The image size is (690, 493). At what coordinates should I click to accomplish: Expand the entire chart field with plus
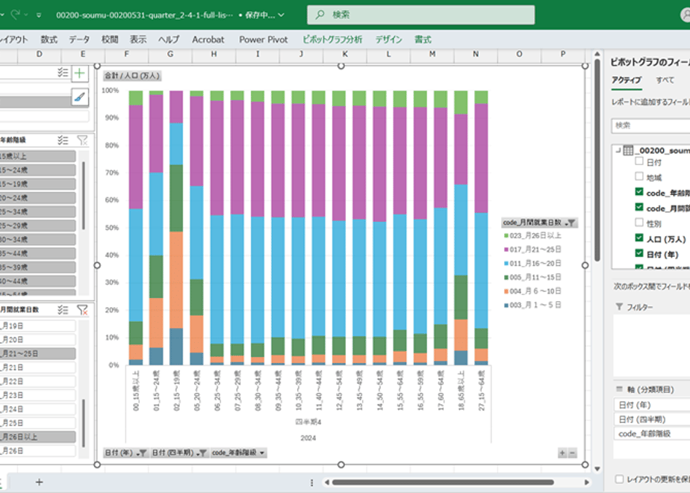click(x=562, y=453)
